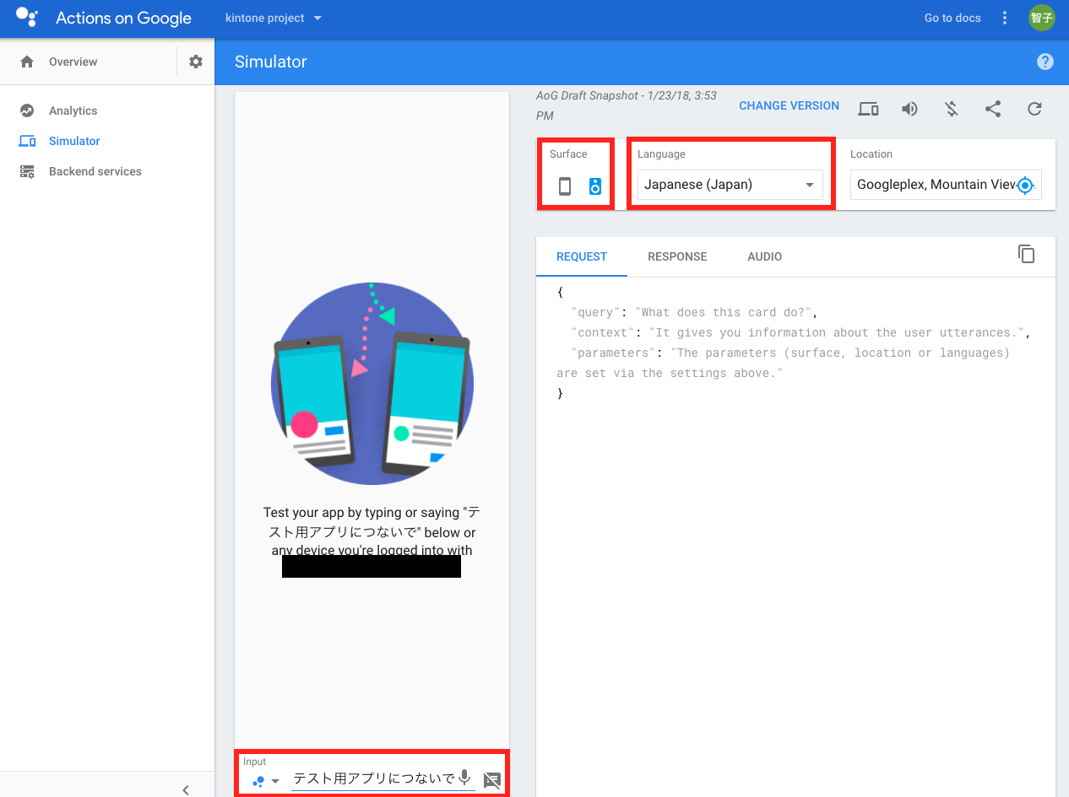Click the microphone icon in Input

tap(464, 778)
